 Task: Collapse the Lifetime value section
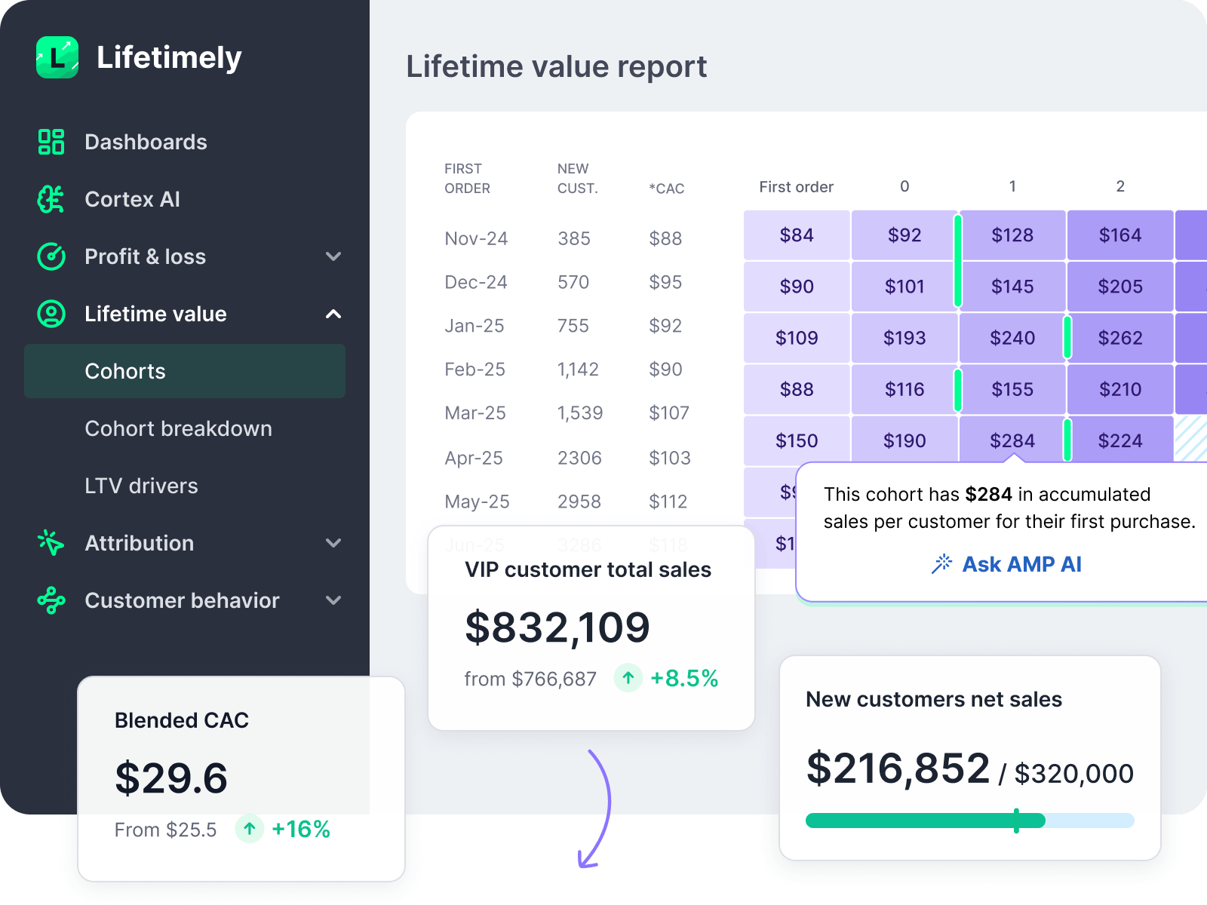pos(333,314)
